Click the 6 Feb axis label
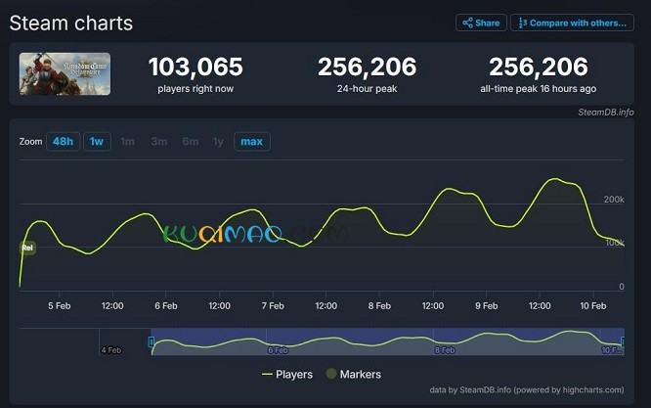651x408 pixels. [x=166, y=306]
